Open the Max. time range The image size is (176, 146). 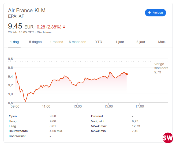click(162, 42)
